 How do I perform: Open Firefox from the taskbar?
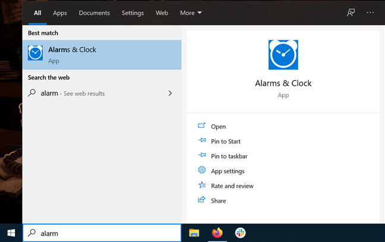217,233
